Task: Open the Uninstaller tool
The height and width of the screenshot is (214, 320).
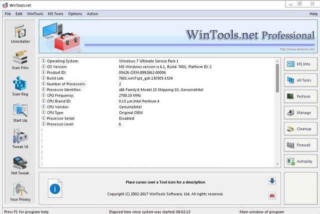Action: click(20, 34)
